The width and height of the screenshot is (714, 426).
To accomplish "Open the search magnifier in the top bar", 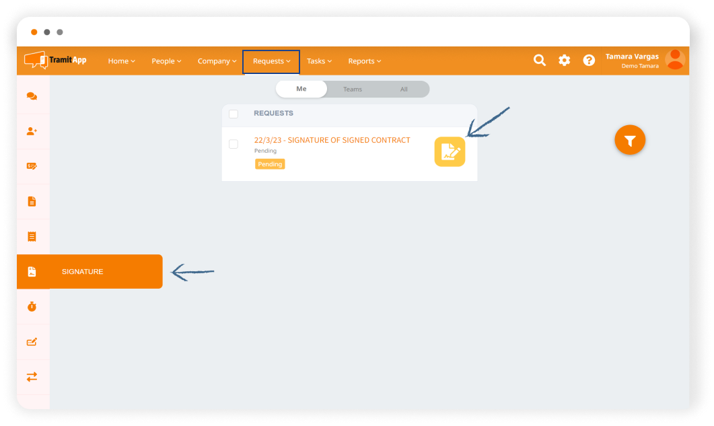I will pos(540,60).
